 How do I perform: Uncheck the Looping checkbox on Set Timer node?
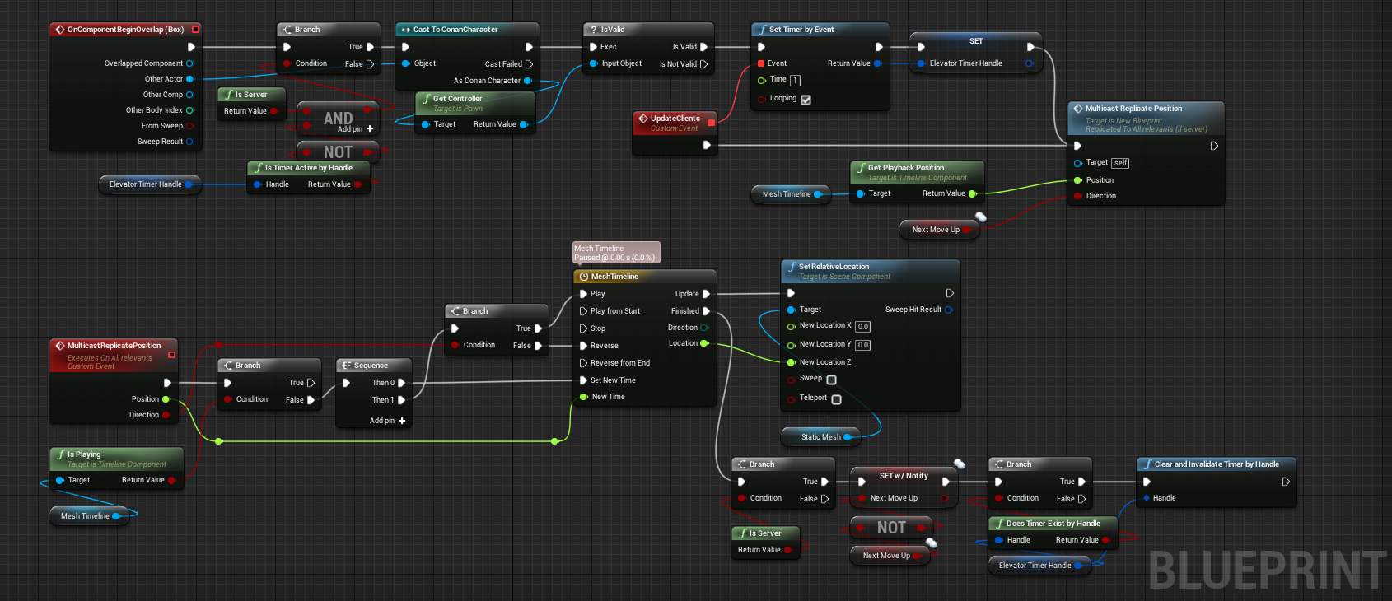806,100
